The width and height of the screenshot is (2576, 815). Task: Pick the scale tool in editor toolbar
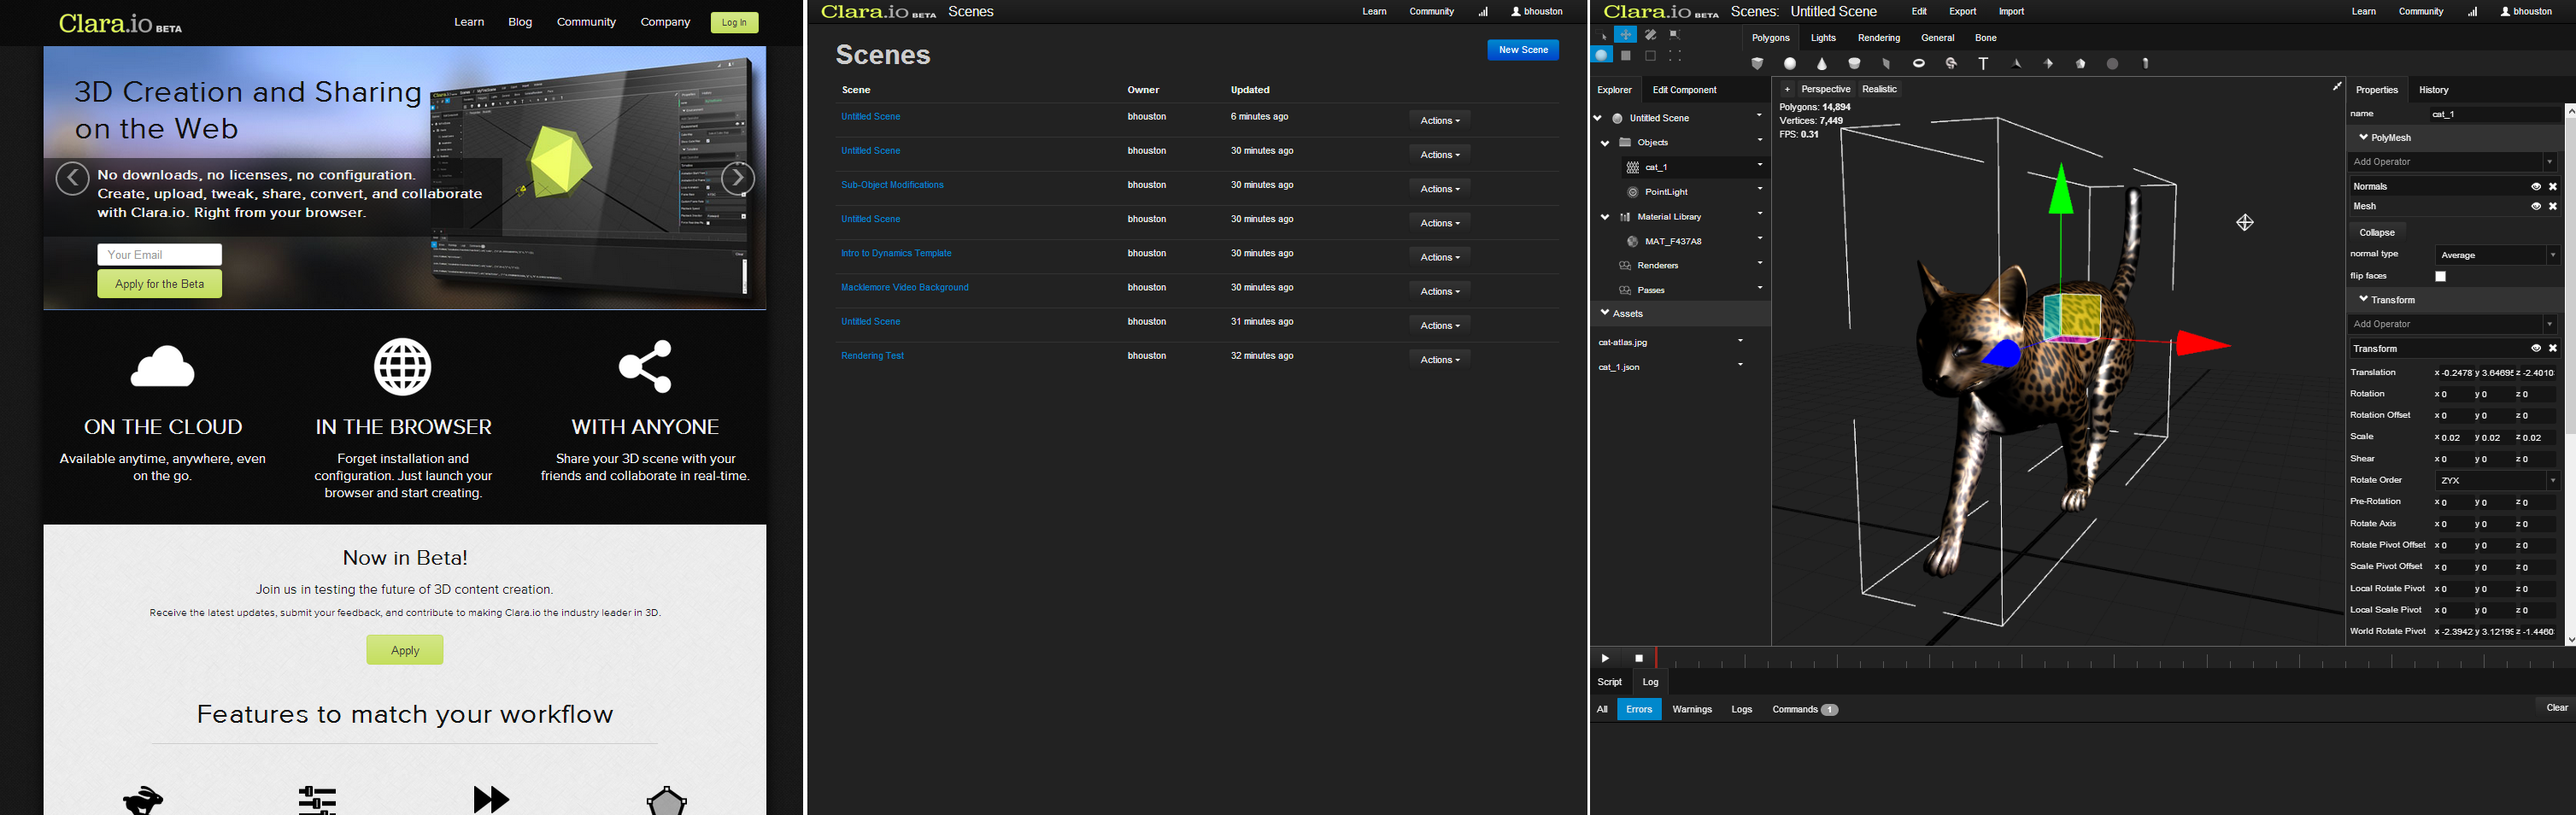click(1675, 35)
